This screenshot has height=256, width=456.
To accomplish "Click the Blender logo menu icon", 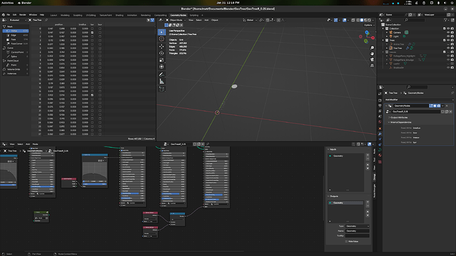I will [3, 15].
